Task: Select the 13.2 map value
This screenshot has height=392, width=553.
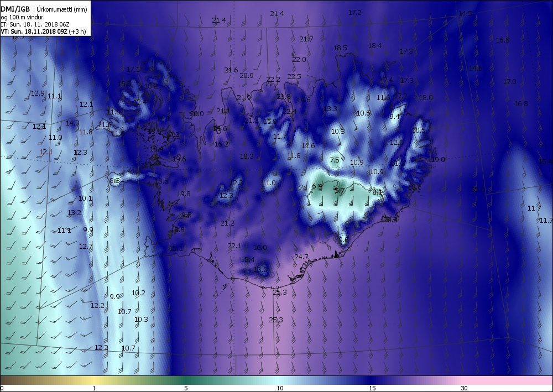Action: click(74, 212)
